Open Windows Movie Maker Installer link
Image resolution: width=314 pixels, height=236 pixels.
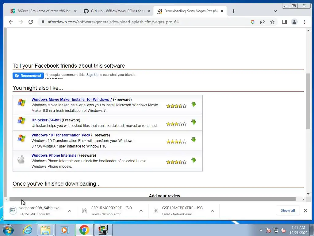tap(72, 99)
